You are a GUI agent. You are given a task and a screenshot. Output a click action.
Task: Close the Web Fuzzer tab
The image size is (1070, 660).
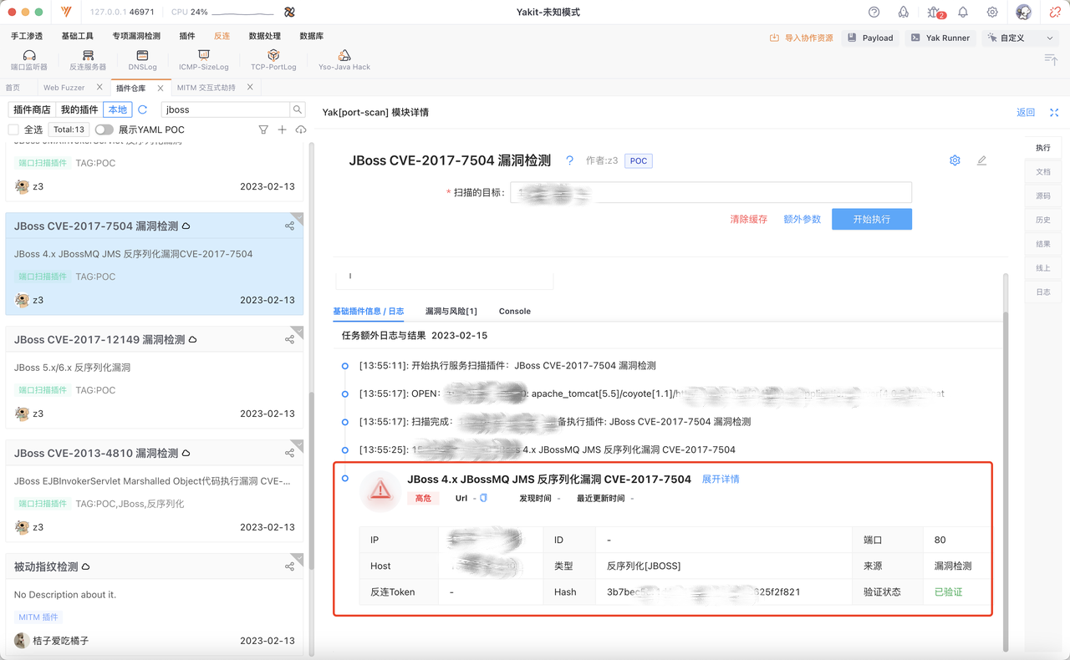point(99,88)
